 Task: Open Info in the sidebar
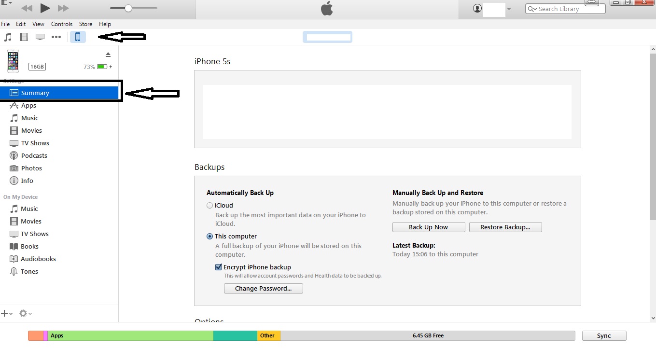point(27,181)
